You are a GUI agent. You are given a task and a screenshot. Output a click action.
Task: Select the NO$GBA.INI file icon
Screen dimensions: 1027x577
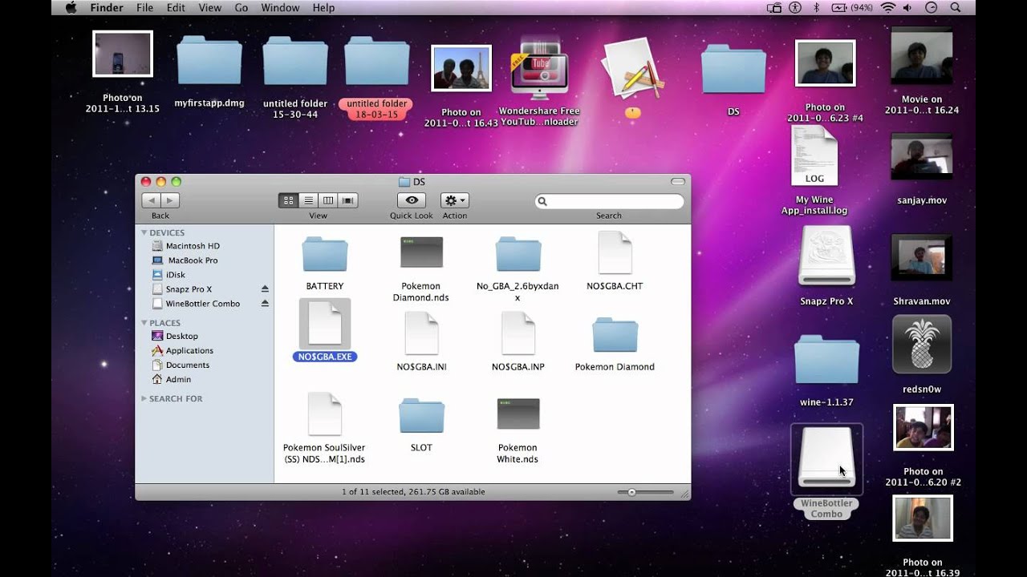pyautogui.click(x=421, y=333)
